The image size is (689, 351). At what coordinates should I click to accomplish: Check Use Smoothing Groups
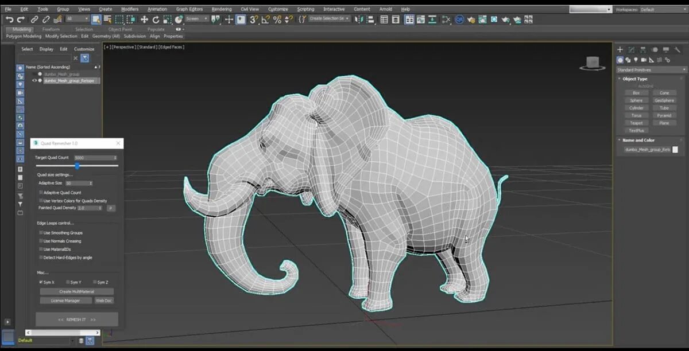[41, 233]
